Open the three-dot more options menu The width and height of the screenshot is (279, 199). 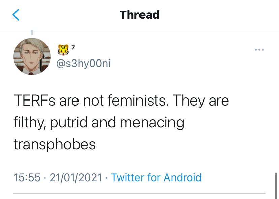click(259, 50)
